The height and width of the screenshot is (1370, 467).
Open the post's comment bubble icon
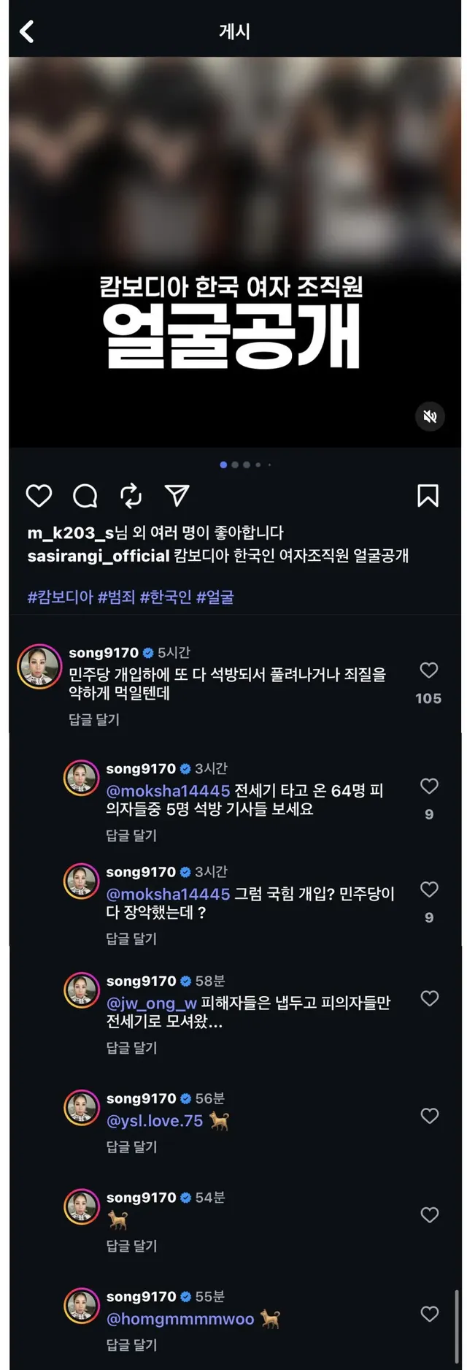tap(85, 496)
